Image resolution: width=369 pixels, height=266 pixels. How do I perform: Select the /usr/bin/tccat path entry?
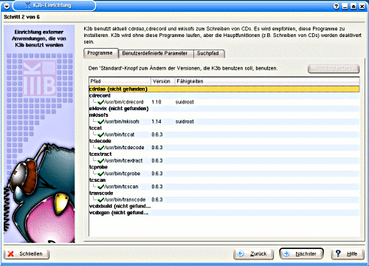click(120, 134)
